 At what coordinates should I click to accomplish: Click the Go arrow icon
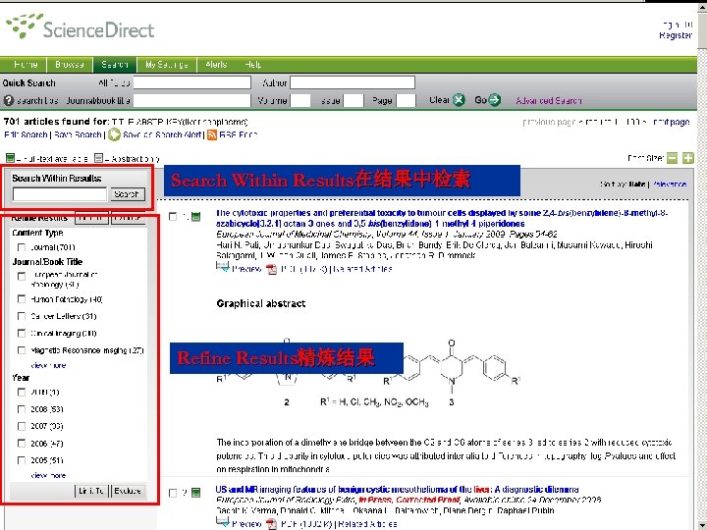click(495, 99)
